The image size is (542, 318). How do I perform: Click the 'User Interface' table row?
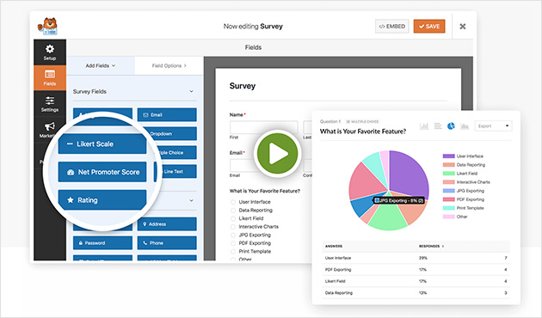coord(416,258)
